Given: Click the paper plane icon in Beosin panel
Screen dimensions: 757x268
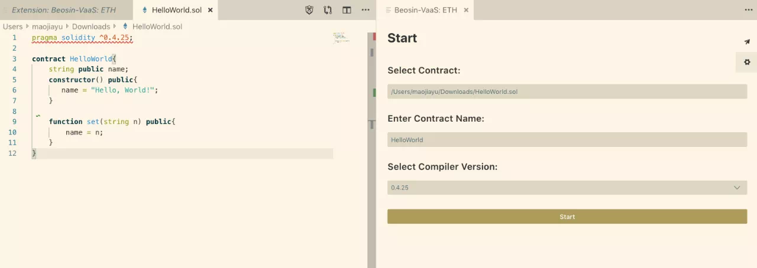Looking at the screenshot, I should tap(747, 42).
